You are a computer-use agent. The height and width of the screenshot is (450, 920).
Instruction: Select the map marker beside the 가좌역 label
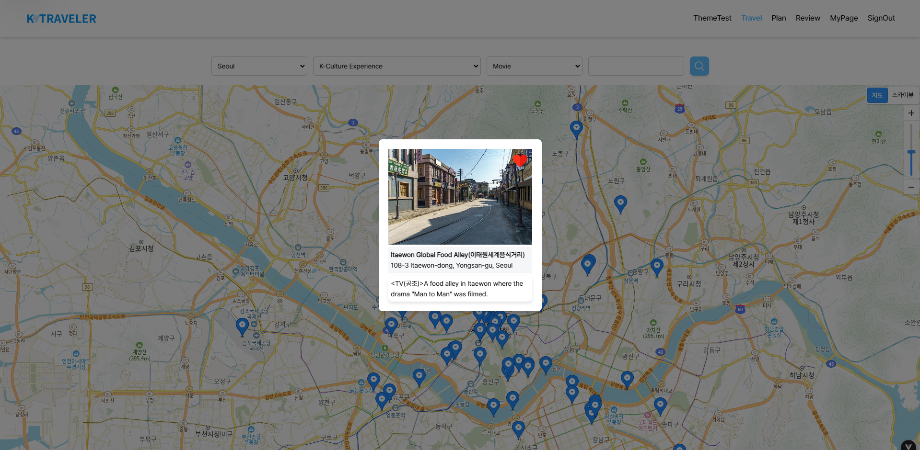coord(392,326)
